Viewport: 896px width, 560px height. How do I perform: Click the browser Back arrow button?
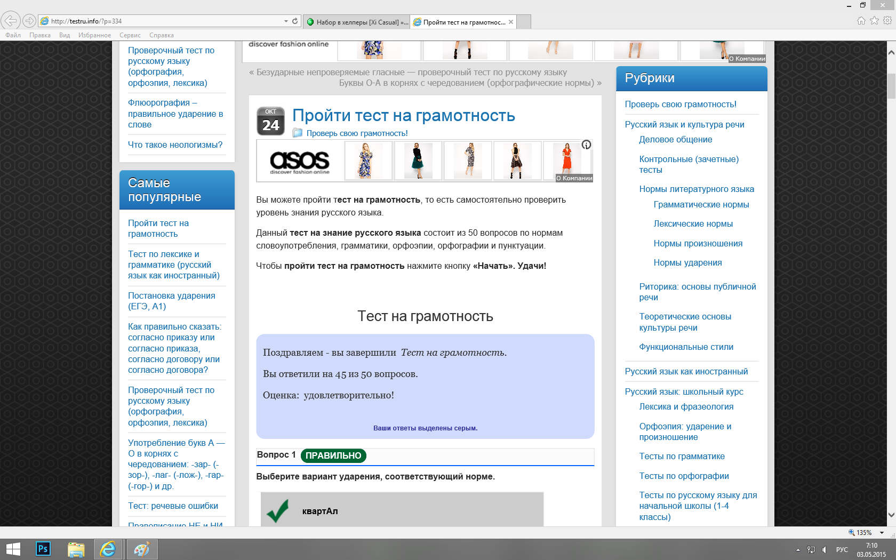pyautogui.click(x=10, y=21)
